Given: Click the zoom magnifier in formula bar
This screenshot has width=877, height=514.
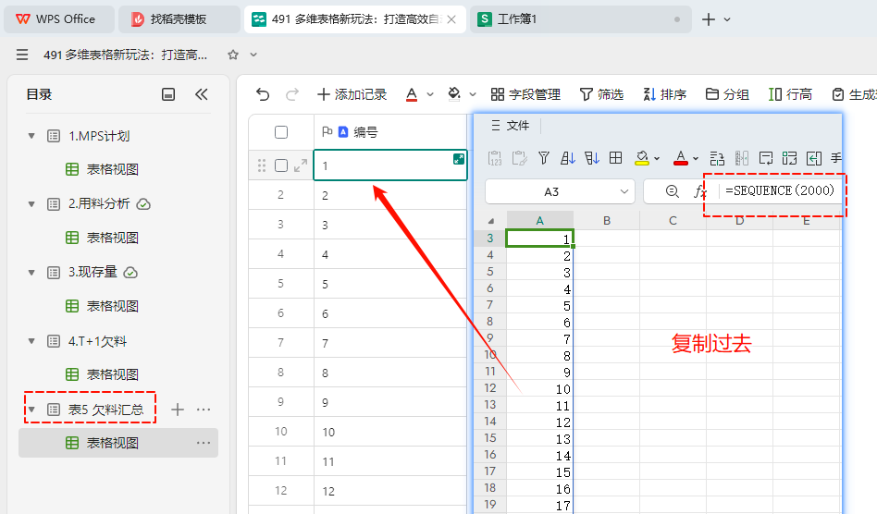Looking at the screenshot, I should click(673, 191).
